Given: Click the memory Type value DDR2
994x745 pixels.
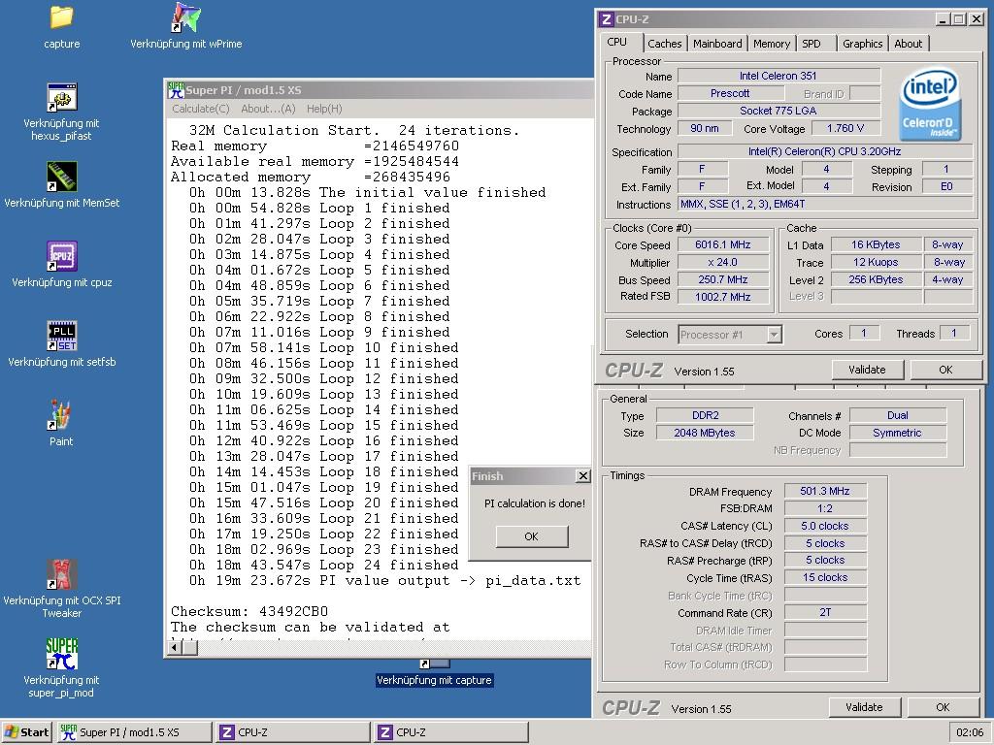Looking at the screenshot, I should [x=705, y=415].
